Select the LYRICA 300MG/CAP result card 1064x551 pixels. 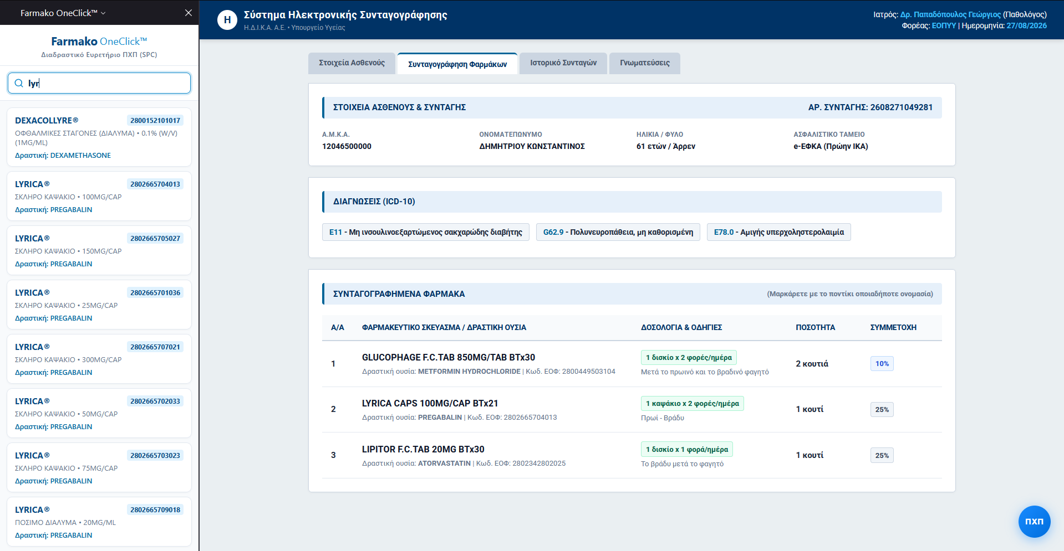point(99,359)
